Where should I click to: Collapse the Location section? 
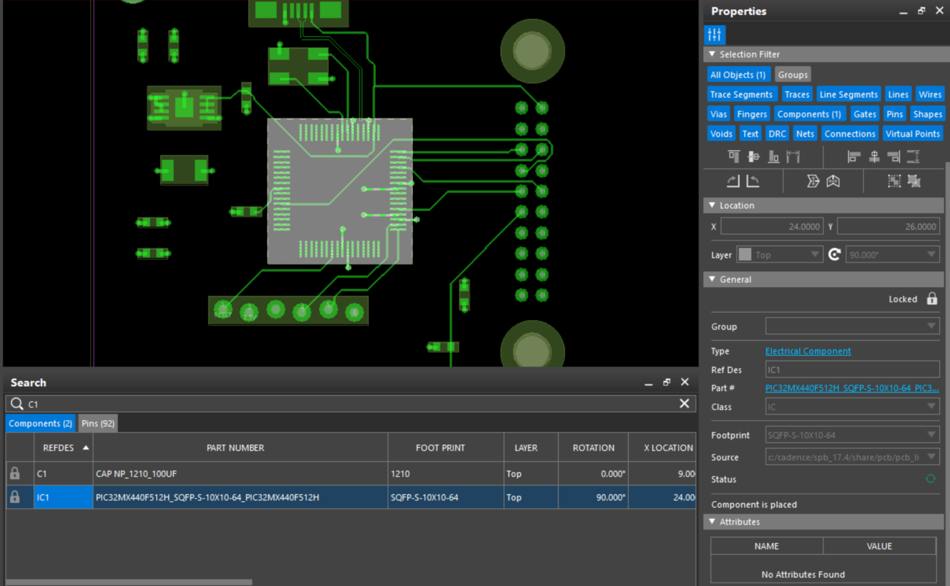point(712,205)
